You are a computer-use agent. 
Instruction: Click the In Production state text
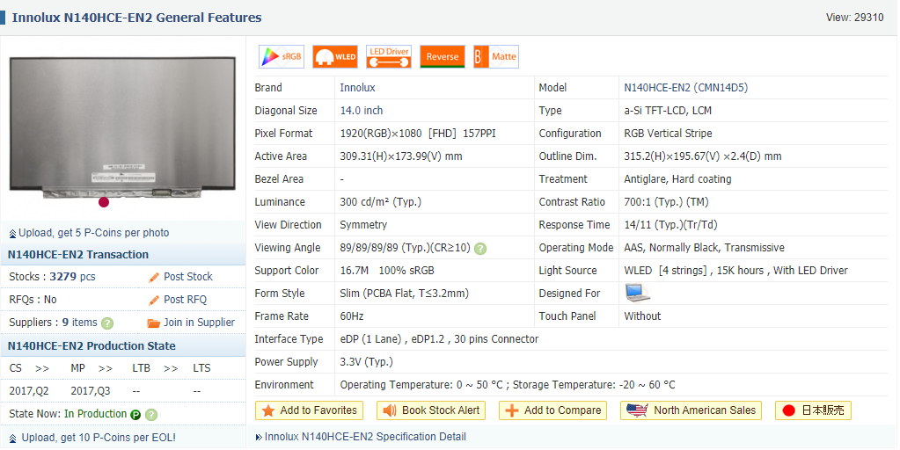tap(95, 414)
